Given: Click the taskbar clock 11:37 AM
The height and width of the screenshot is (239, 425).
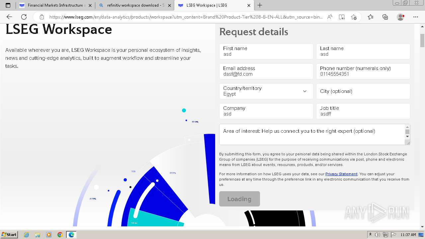Looking at the screenshot, I should coord(408,235).
